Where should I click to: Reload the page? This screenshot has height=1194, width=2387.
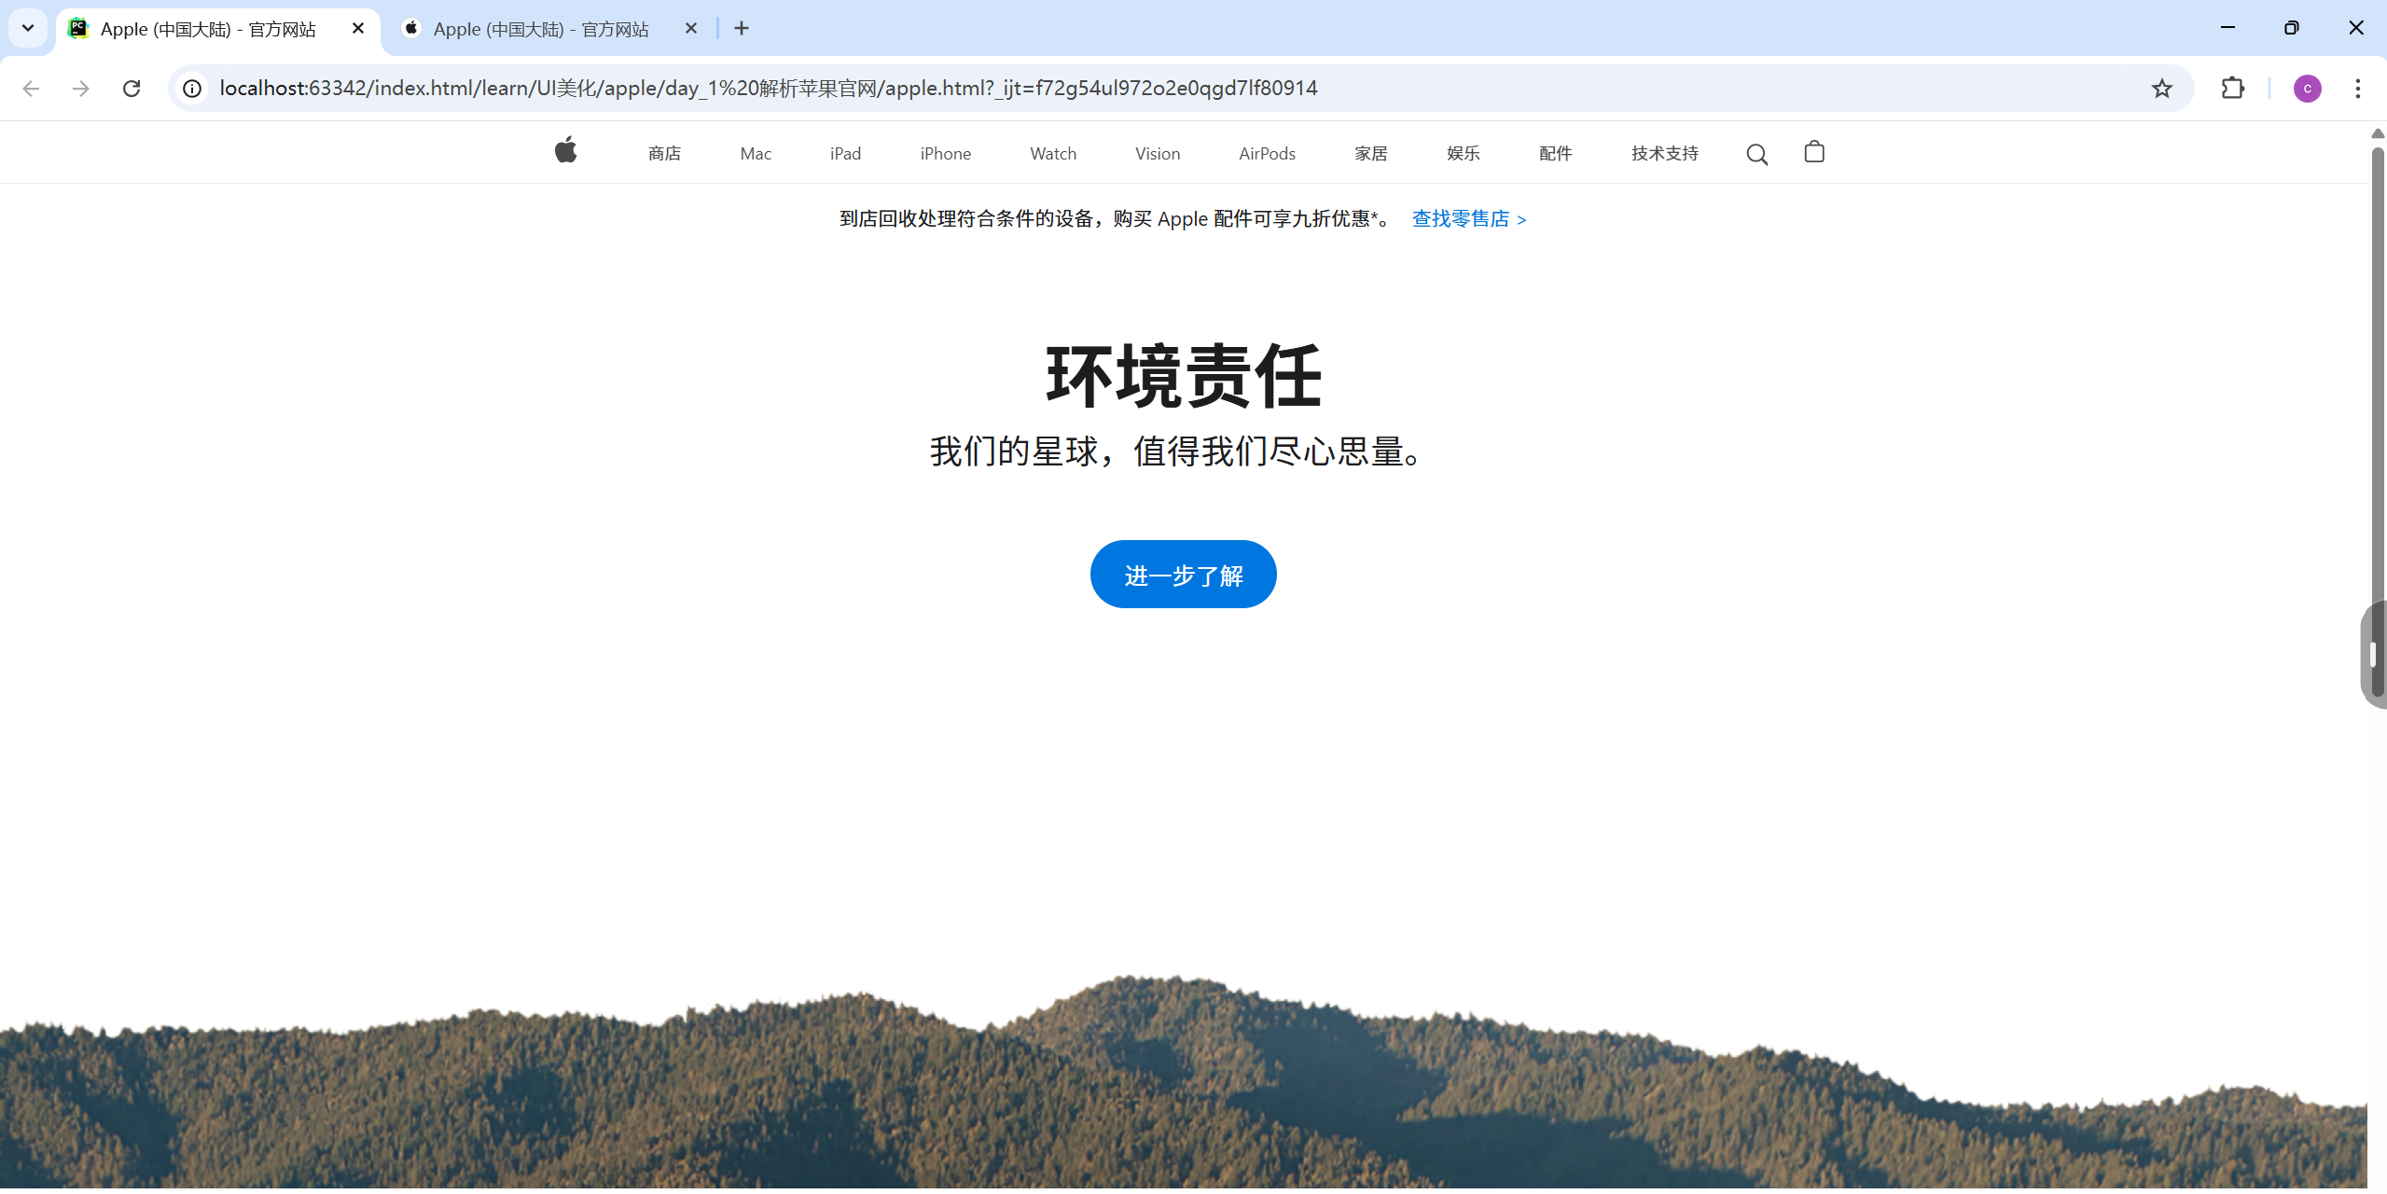coord(132,89)
